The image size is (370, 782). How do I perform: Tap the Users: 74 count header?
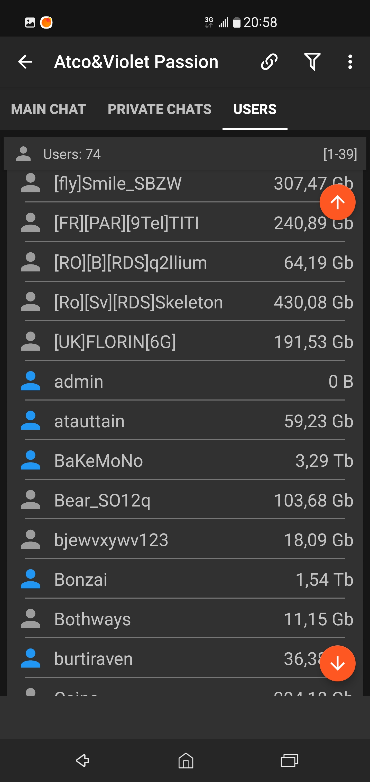[72, 154]
